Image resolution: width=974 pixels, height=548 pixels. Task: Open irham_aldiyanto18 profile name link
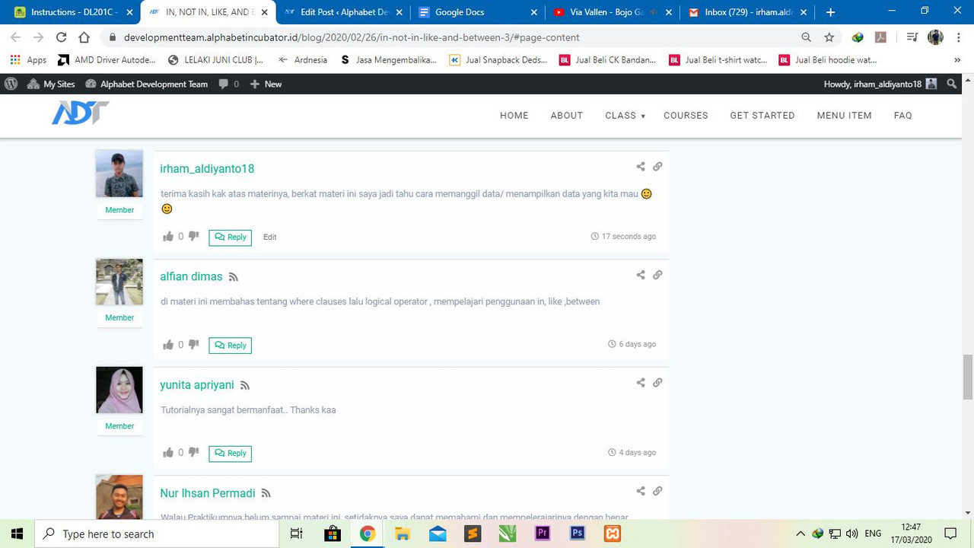click(x=207, y=169)
